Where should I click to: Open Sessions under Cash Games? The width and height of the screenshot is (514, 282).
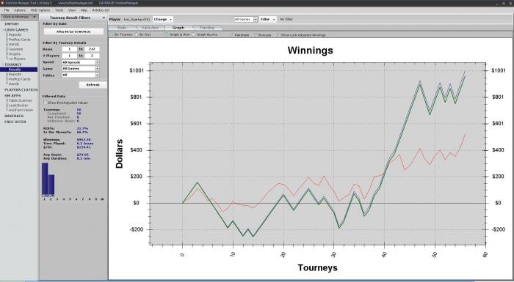[15, 49]
